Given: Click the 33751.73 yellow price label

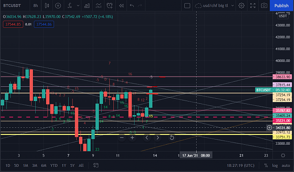Looking at the screenshot, I should 282,137.
